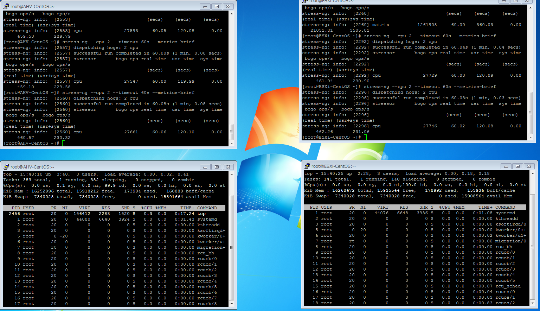This screenshot has width=540, height=311.
Task: Select the systemd row in ESXi top window
Action: [415, 213]
